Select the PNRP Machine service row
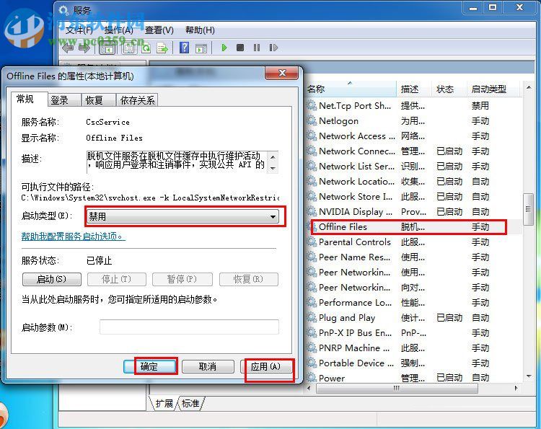The width and height of the screenshot is (541, 429). (x=413, y=348)
